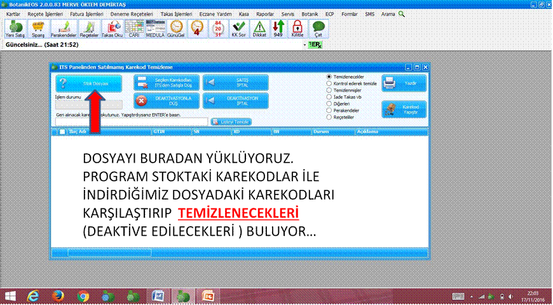This screenshot has height=305, width=553.
Task: Open the Çat chat icon
Action: [x=318, y=29]
